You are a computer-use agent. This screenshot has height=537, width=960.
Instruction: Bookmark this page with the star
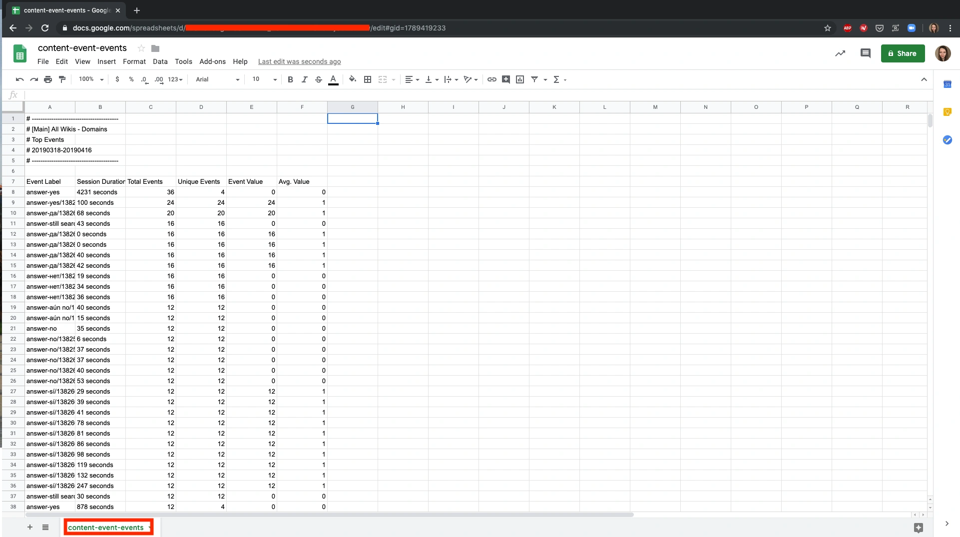828,28
